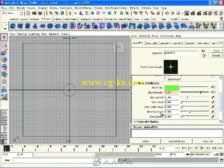Click the Notes text area for opticalFX1
This screenshot has height=168, width=224.
(177, 133)
